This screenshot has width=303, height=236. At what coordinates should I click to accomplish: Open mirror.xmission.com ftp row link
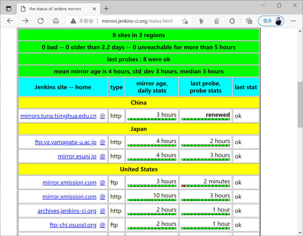click(x=69, y=183)
